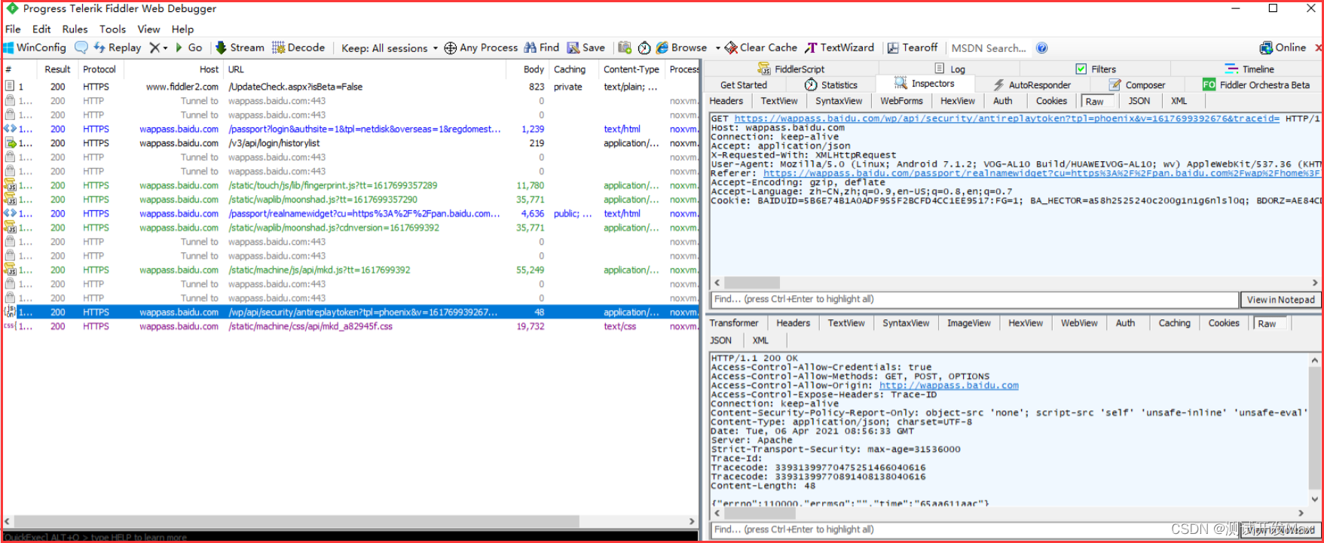
Task: Select request SyntaxView tab
Action: pos(839,101)
